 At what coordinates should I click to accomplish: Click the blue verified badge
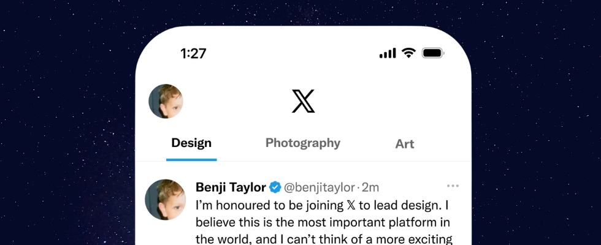(276, 187)
